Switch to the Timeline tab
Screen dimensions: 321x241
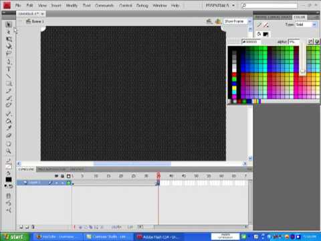26,169
